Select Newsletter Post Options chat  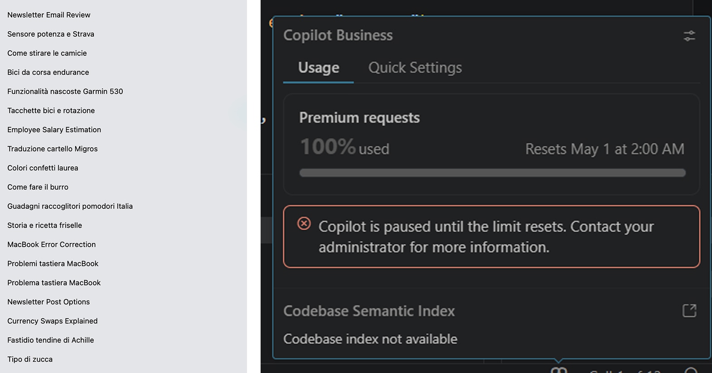click(x=48, y=302)
